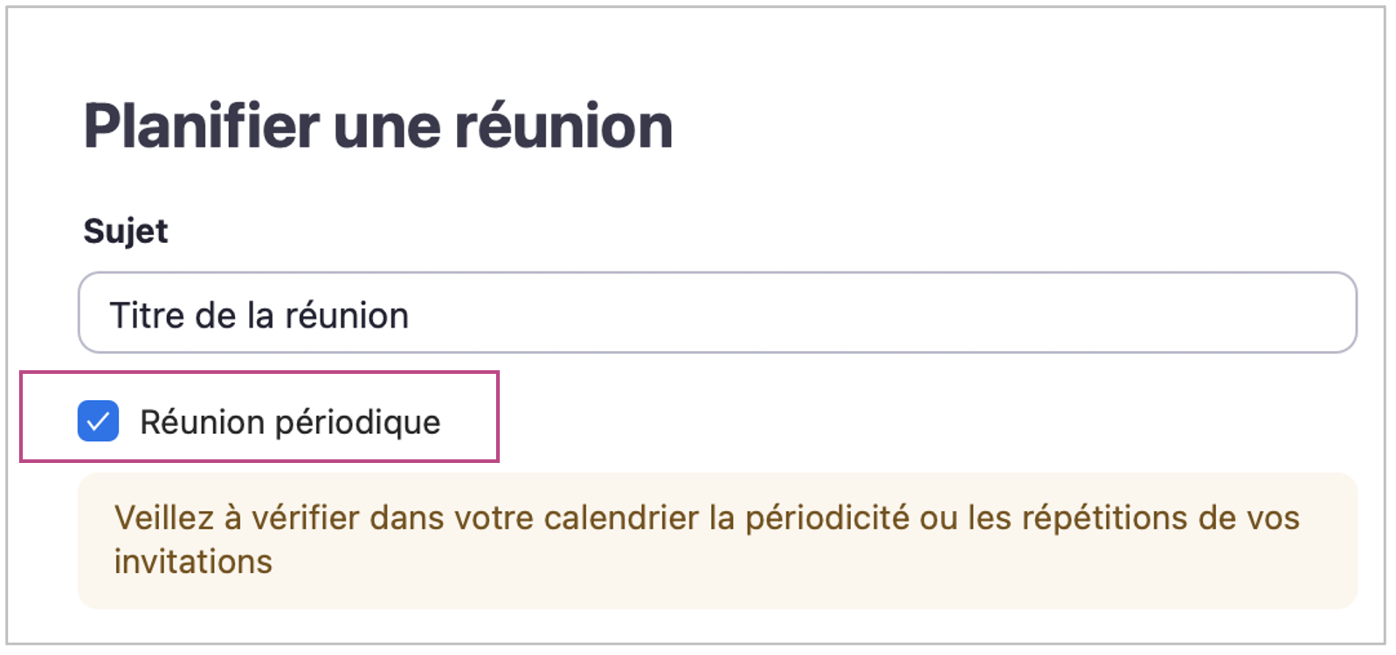This screenshot has width=1396, height=655.
Task: Click the word "Planifier" in the heading
Action: coord(202,127)
